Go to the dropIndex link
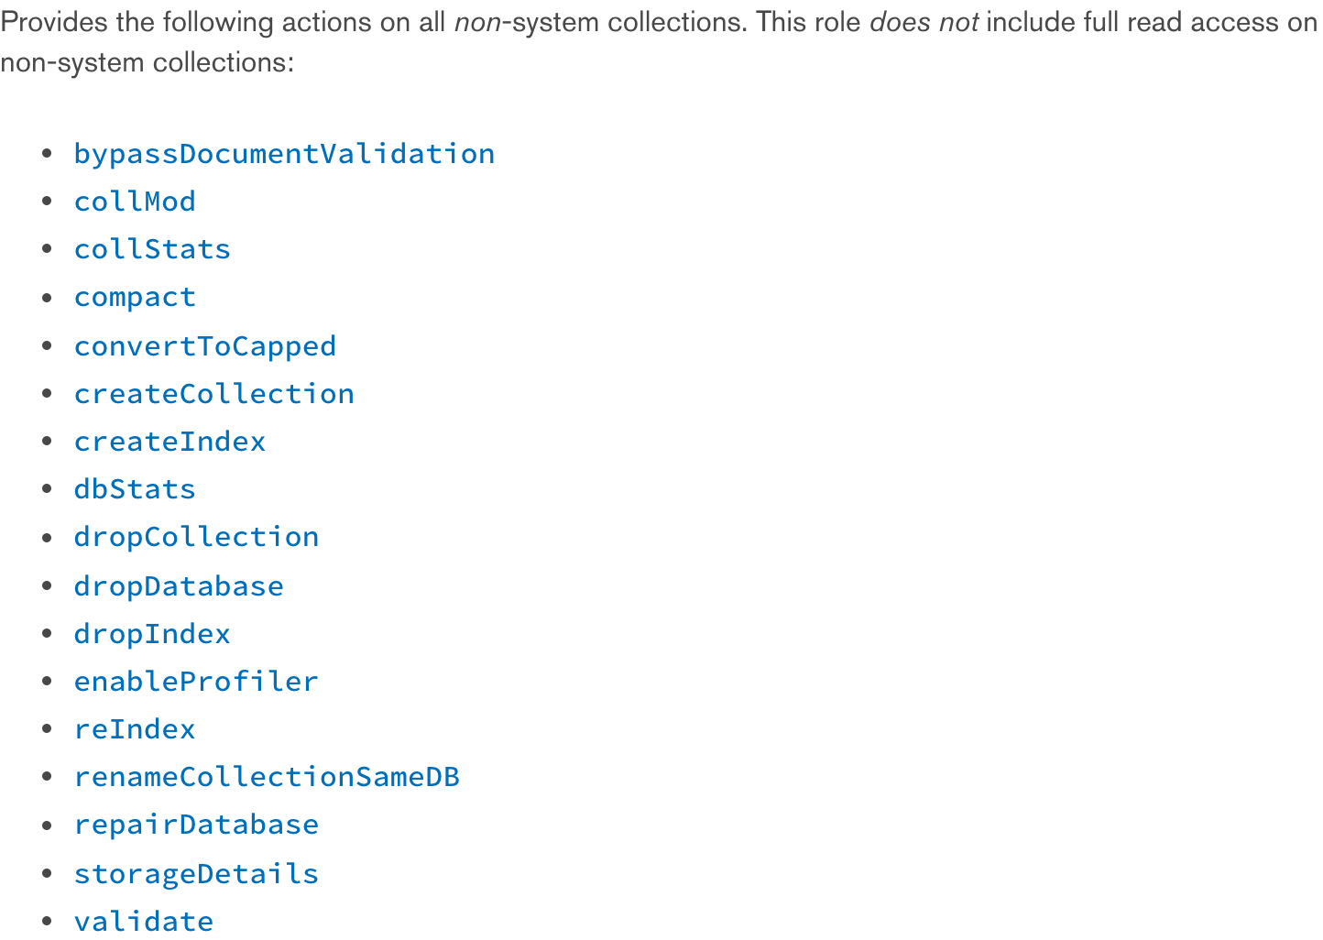Viewport: 1323px width, 940px height. click(152, 633)
